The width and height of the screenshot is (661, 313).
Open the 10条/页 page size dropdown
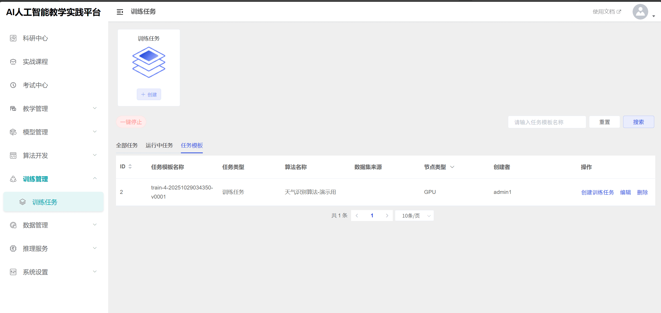[x=414, y=216]
